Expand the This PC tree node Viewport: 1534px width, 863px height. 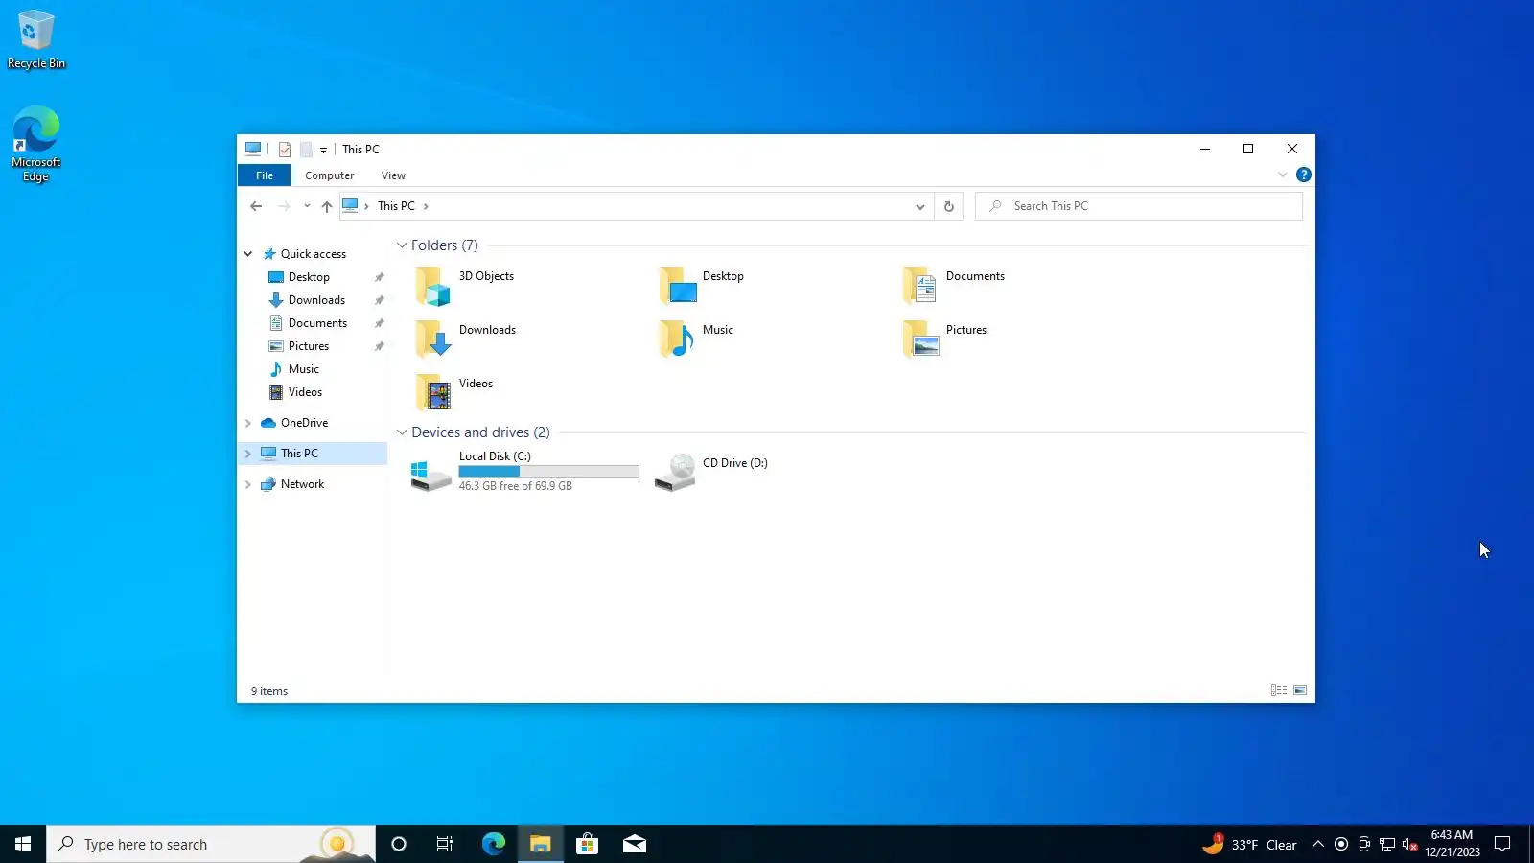[247, 454]
